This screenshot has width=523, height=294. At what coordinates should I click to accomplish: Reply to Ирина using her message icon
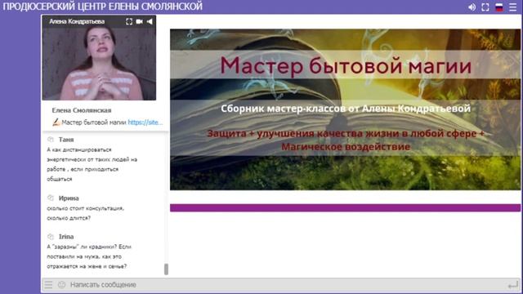click(x=51, y=198)
